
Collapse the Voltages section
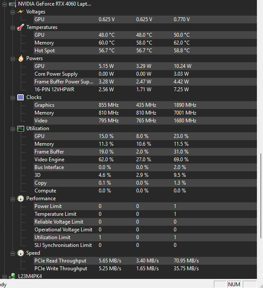[x=13, y=12]
